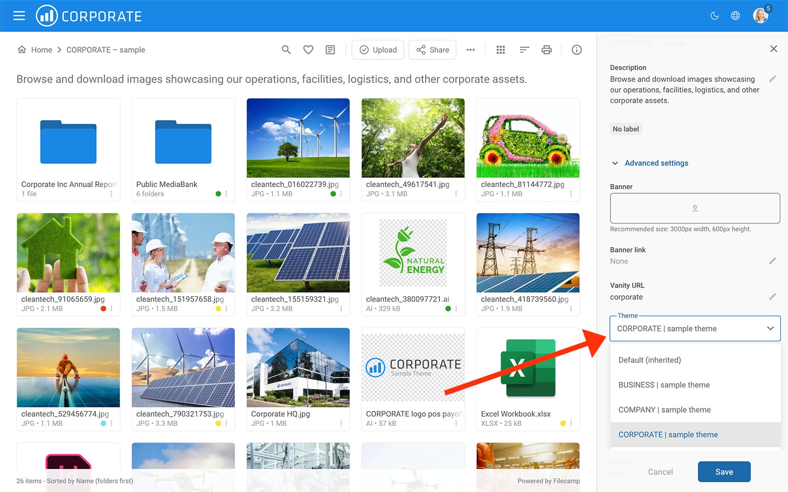Screen dimensions: 788x492
Task: Open the user avatar profile menu
Action: click(760, 16)
